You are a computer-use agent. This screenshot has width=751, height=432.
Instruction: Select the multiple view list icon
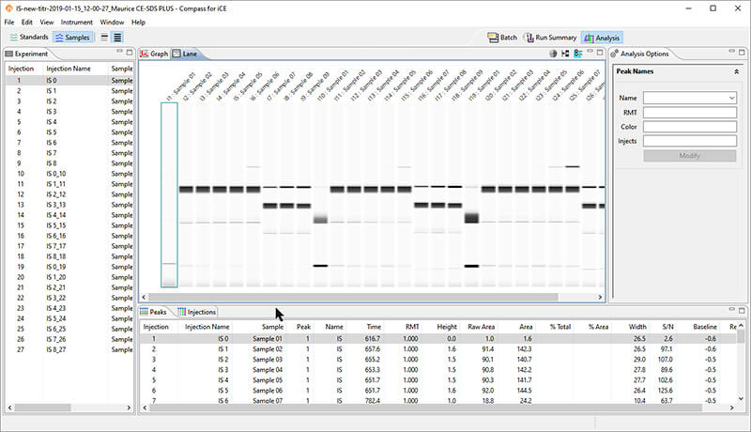pos(117,38)
